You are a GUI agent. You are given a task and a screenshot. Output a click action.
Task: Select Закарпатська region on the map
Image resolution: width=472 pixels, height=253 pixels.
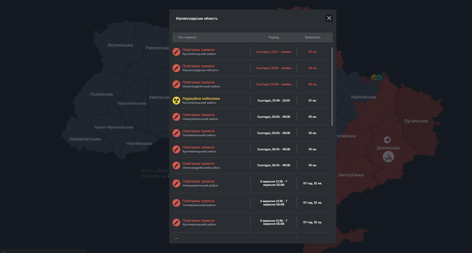pos(84,139)
